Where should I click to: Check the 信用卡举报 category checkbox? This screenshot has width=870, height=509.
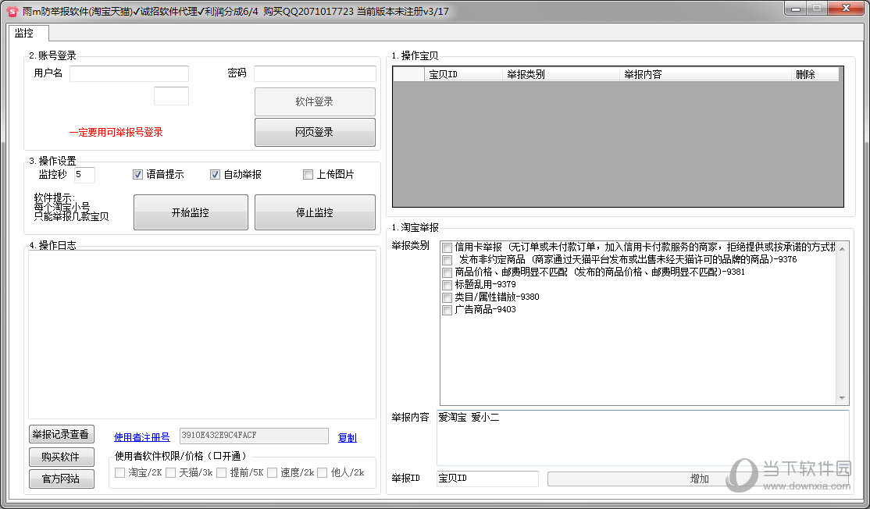pos(447,247)
